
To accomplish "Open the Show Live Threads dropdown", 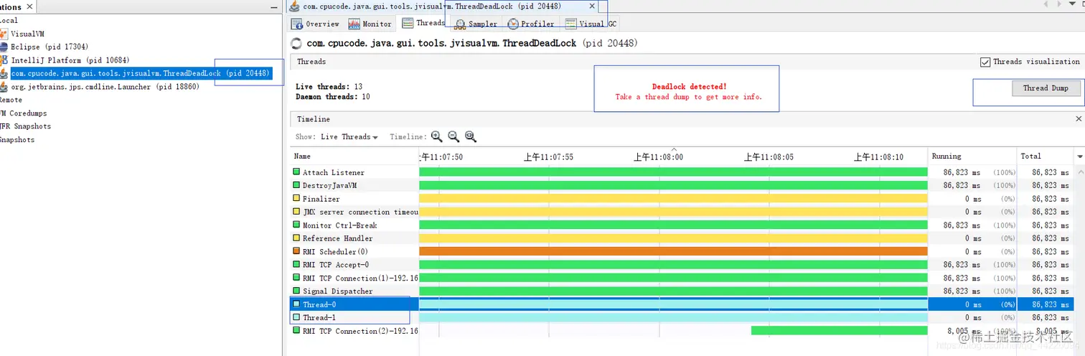I will [349, 136].
